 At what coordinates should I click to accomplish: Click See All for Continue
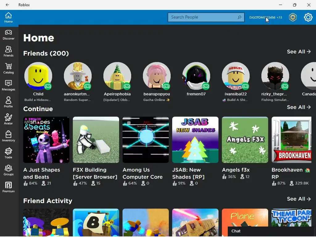[x=299, y=107]
